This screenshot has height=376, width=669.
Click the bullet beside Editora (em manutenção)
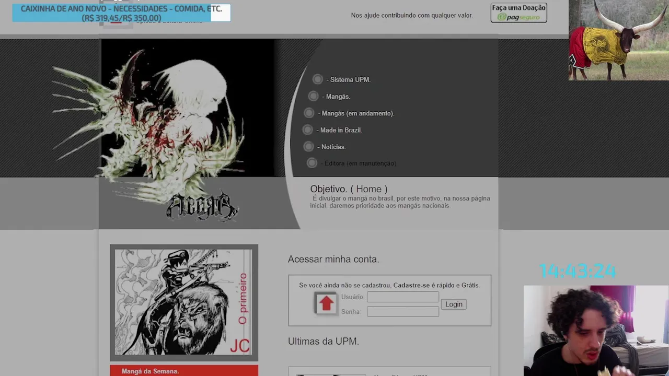pyautogui.click(x=312, y=163)
